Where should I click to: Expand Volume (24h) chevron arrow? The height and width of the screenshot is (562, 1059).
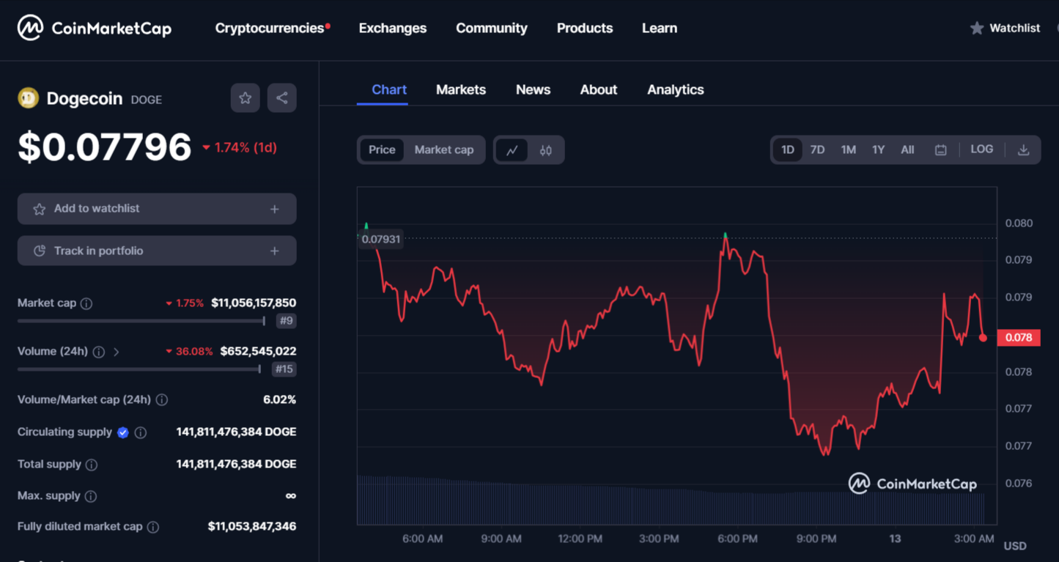point(117,352)
